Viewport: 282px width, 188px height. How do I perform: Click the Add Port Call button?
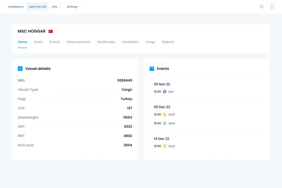pyautogui.click(x=38, y=7)
